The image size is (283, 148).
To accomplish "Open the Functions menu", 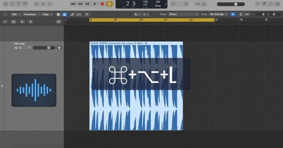I will [31, 14].
